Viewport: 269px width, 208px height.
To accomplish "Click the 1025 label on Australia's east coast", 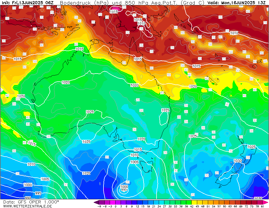I will click(165, 110).
